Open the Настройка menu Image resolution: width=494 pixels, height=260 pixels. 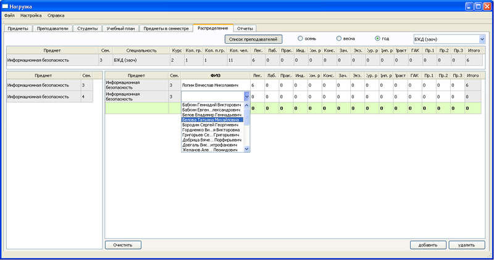coord(31,15)
